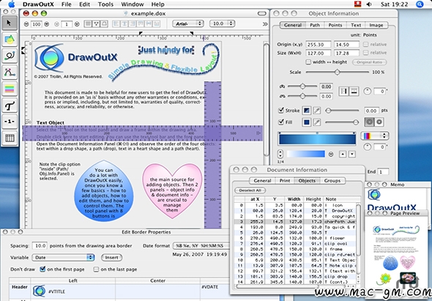
Task: Click the Original Ratio button
Action: tap(369, 62)
